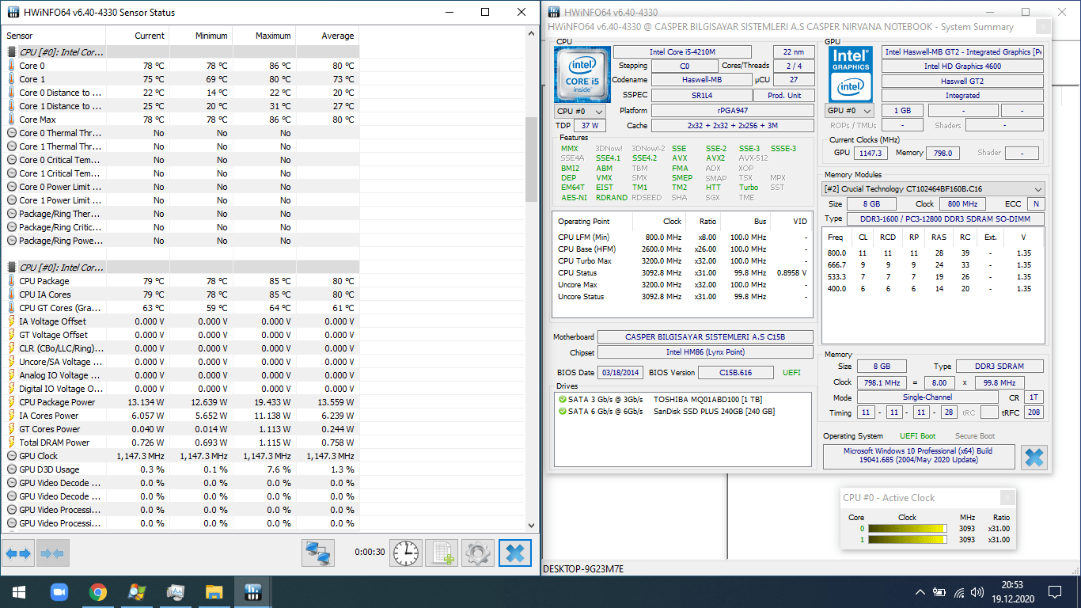This screenshot has width=1081, height=608.
Task: Select the IA Cores Power row
Action: (180, 416)
